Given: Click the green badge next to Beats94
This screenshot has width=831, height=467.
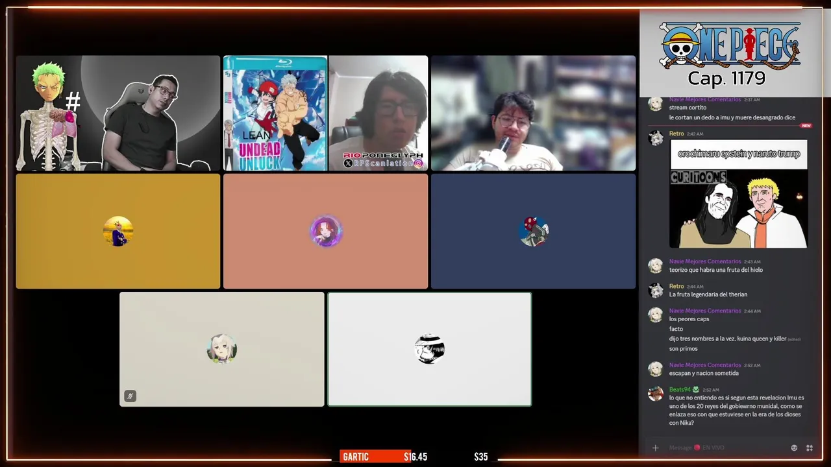Looking at the screenshot, I should [x=696, y=390].
